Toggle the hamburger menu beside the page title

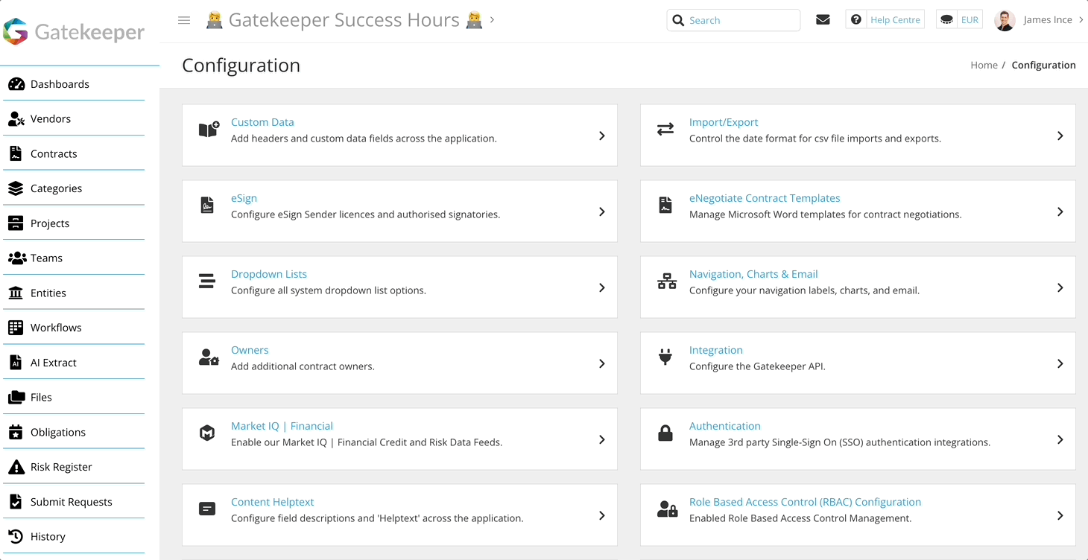point(184,20)
